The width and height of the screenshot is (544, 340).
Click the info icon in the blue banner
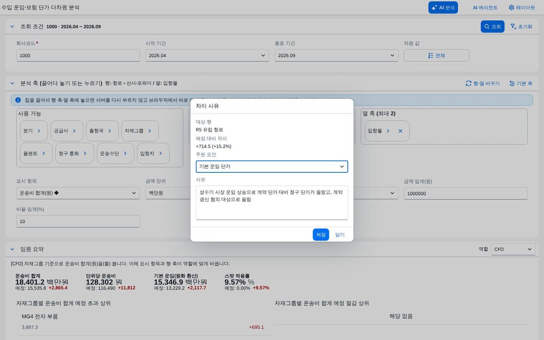click(x=18, y=100)
